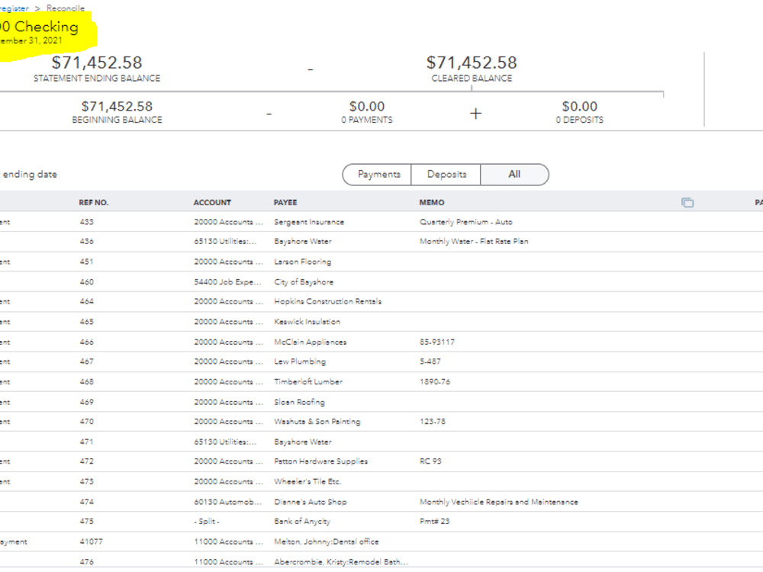This screenshot has width=763, height=572.
Task: Select Dianne's Auto Shop payee
Action: (x=310, y=502)
